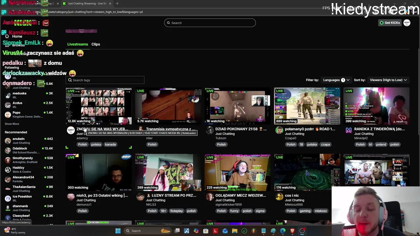Click Czapa0 channel avatar icon
420x236 pixels.
click(x=279, y=130)
